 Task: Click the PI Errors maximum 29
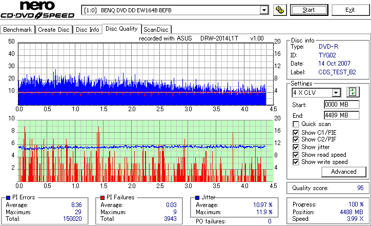click(78, 212)
